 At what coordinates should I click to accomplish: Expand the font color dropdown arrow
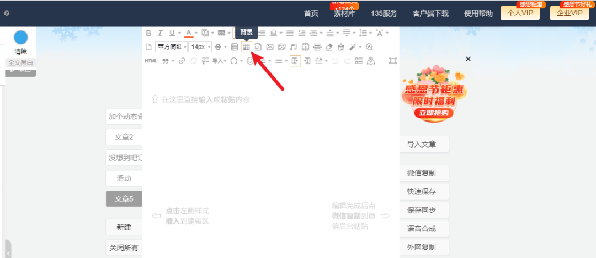[x=196, y=33]
